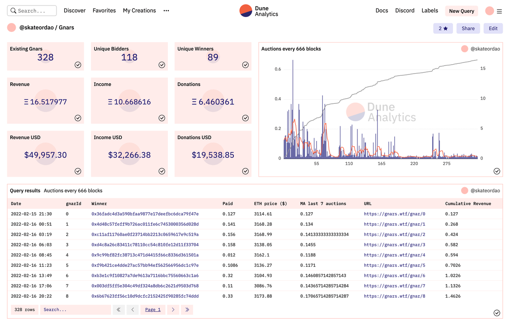The width and height of the screenshot is (510, 319).
Task: Click the checkmark icon on the auctions chart
Action: [496, 171]
